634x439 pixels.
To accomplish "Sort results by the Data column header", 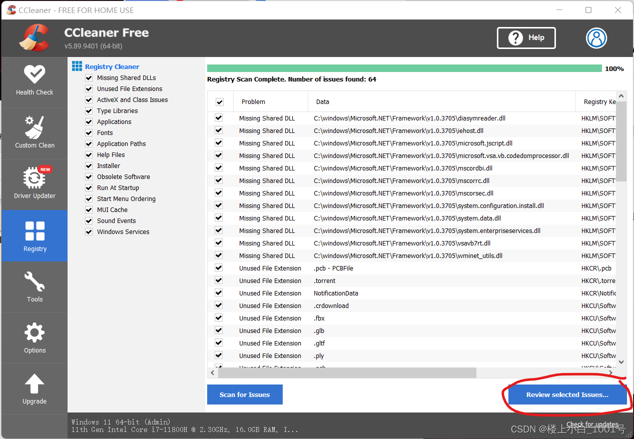I will coord(442,101).
